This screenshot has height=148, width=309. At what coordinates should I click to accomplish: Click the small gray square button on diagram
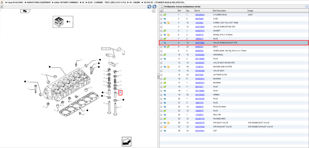coord(154,11)
